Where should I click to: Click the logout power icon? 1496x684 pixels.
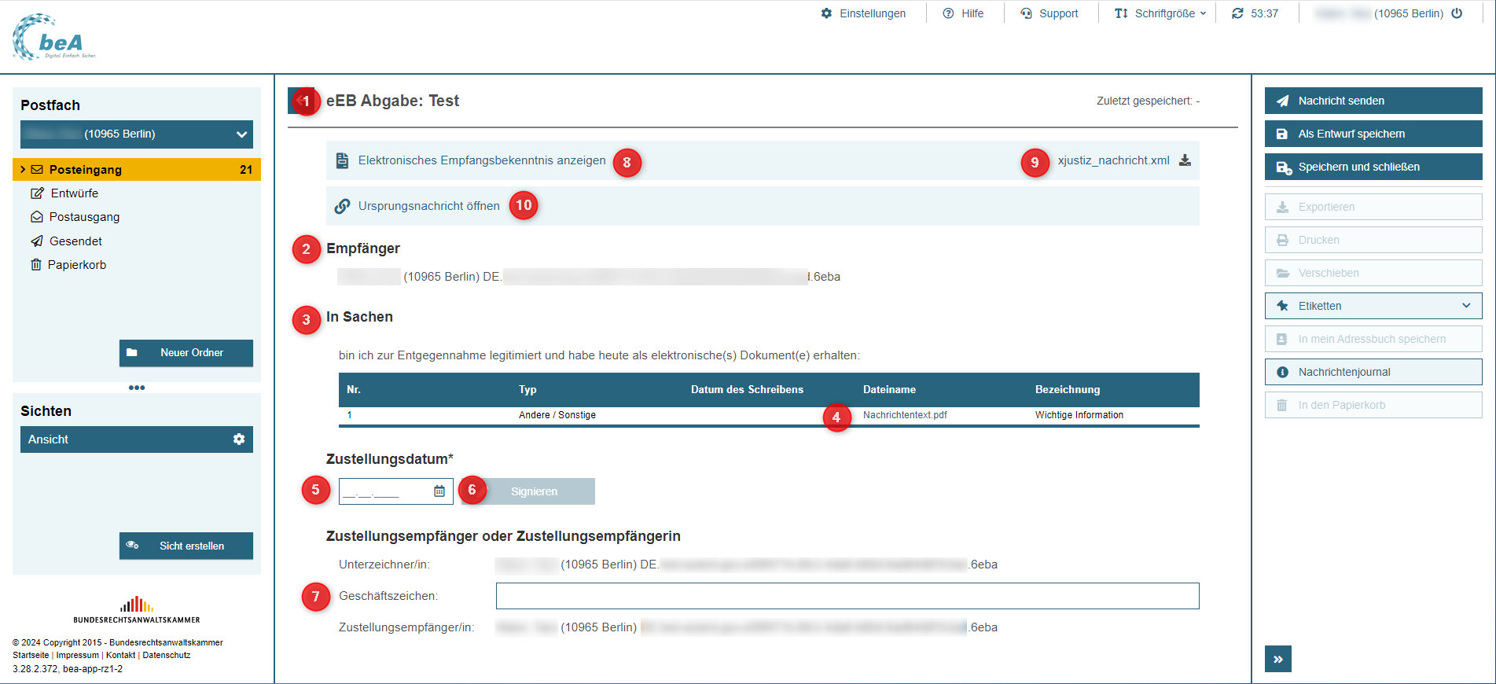coord(1457,13)
